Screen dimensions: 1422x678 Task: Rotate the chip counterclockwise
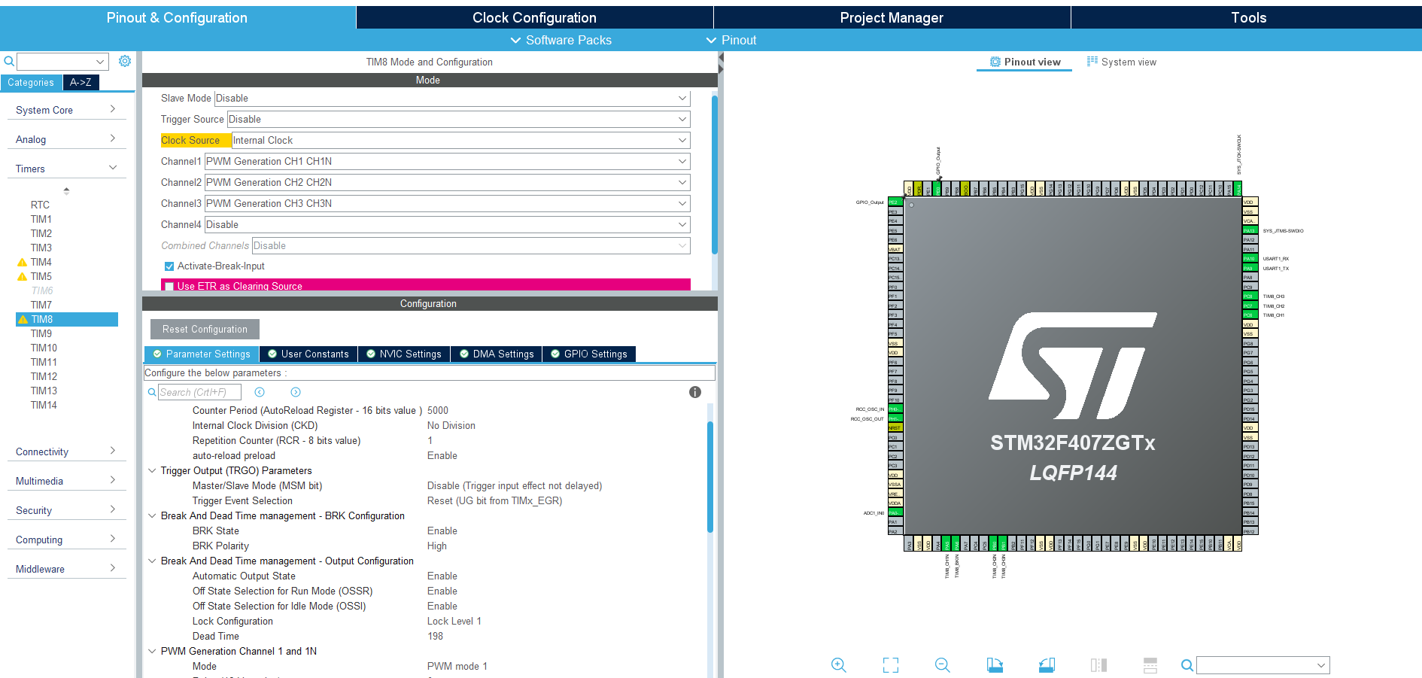click(1046, 665)
